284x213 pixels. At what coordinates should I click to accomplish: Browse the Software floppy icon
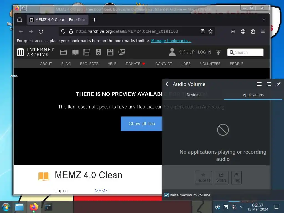(x=110, y=52)
